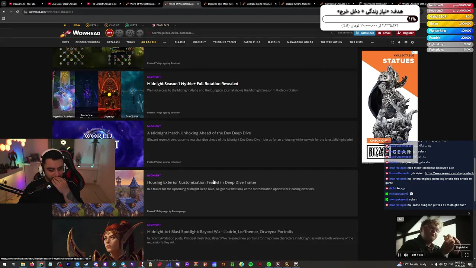
Task: Open the Tools menu
Action: tap(131, 42)
